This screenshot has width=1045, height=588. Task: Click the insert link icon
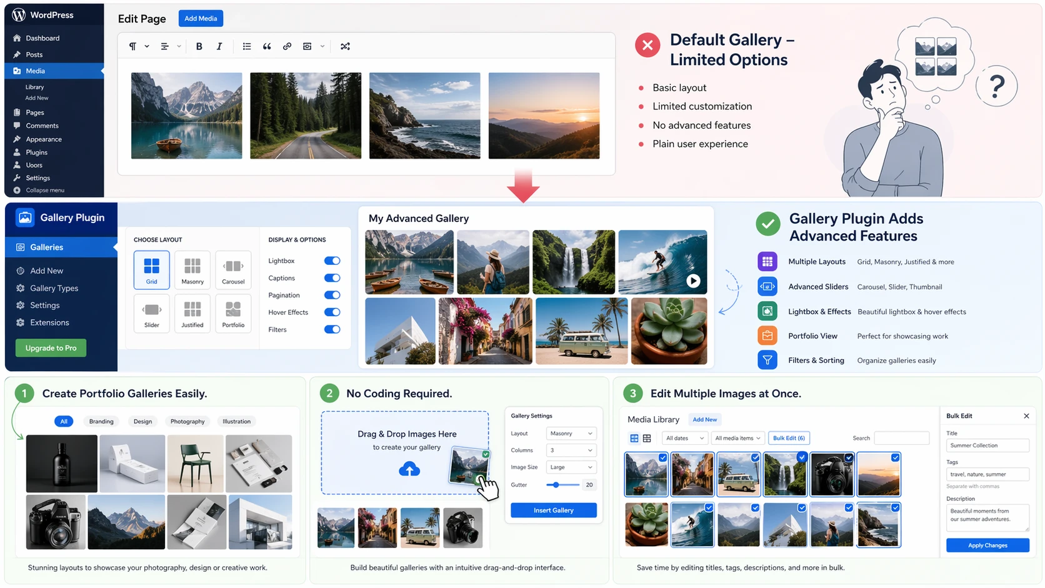(x=287, y=46)
